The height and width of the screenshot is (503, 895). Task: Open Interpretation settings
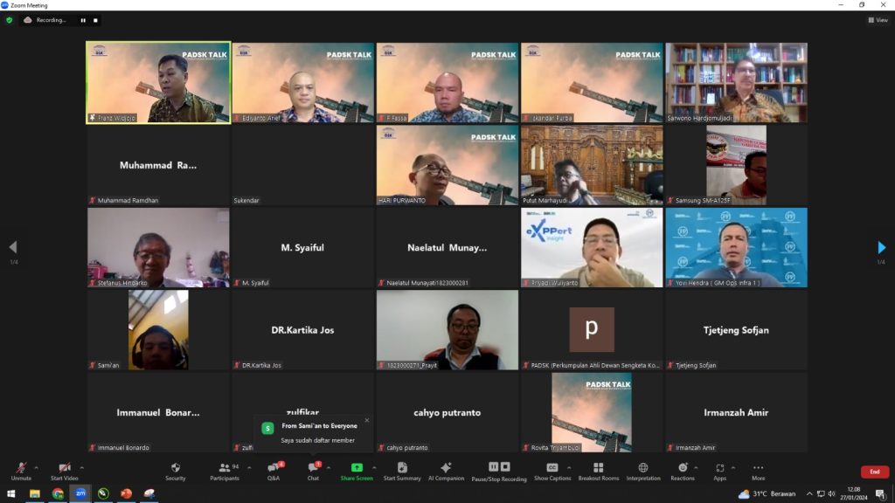pyautogui.click(x=642, y=471)
